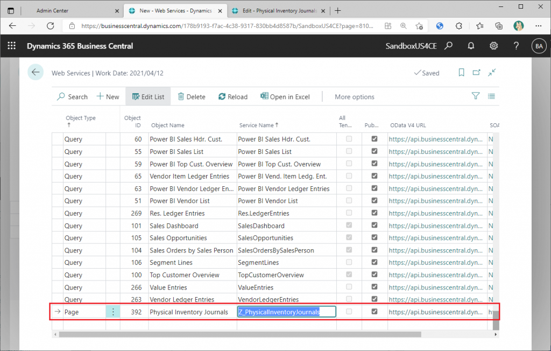Open the browser extensions puzzle icon
Image resolution: width=551 pixels, height=351 pixels.
[458, 26]
